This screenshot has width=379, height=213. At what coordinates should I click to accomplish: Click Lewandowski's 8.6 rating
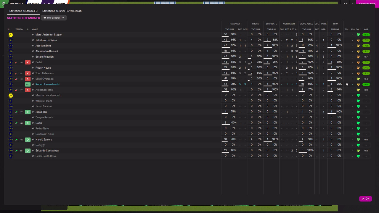(x=366, y=85)
